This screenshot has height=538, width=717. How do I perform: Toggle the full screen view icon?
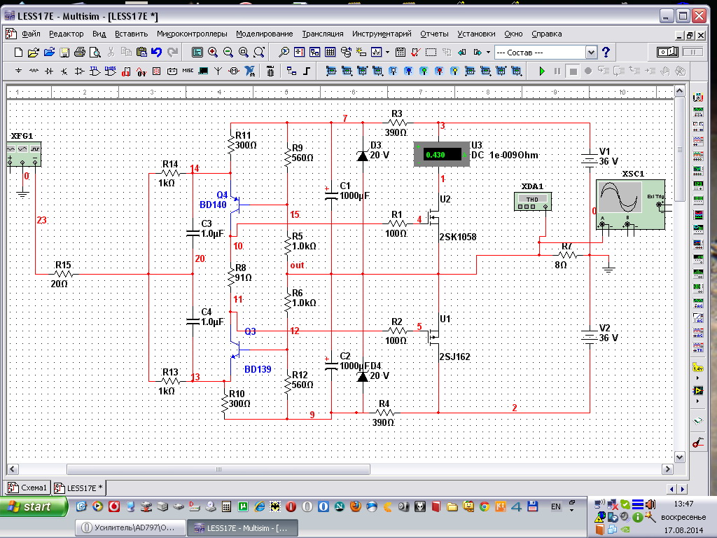coord(197,53)
